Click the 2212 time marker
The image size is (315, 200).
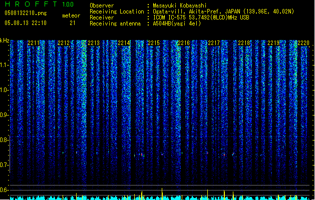click(64, 43)
